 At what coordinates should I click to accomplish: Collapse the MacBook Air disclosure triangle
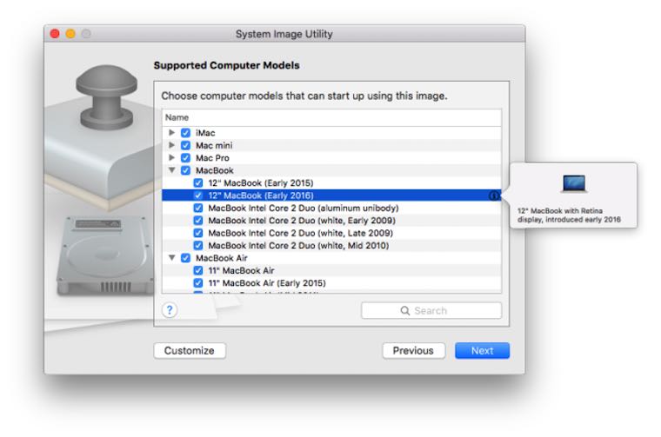coord(171,258)
